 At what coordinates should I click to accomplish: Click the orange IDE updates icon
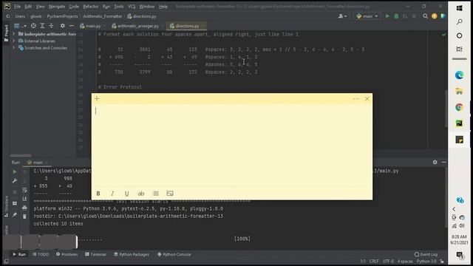pos(434,16)
